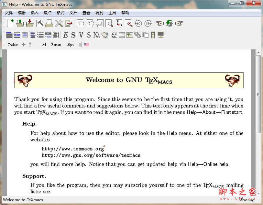Viewport: 263px width, 205px height.
Task: Apply emphasis with the italic E icon
Action: [x=66, y=35]
